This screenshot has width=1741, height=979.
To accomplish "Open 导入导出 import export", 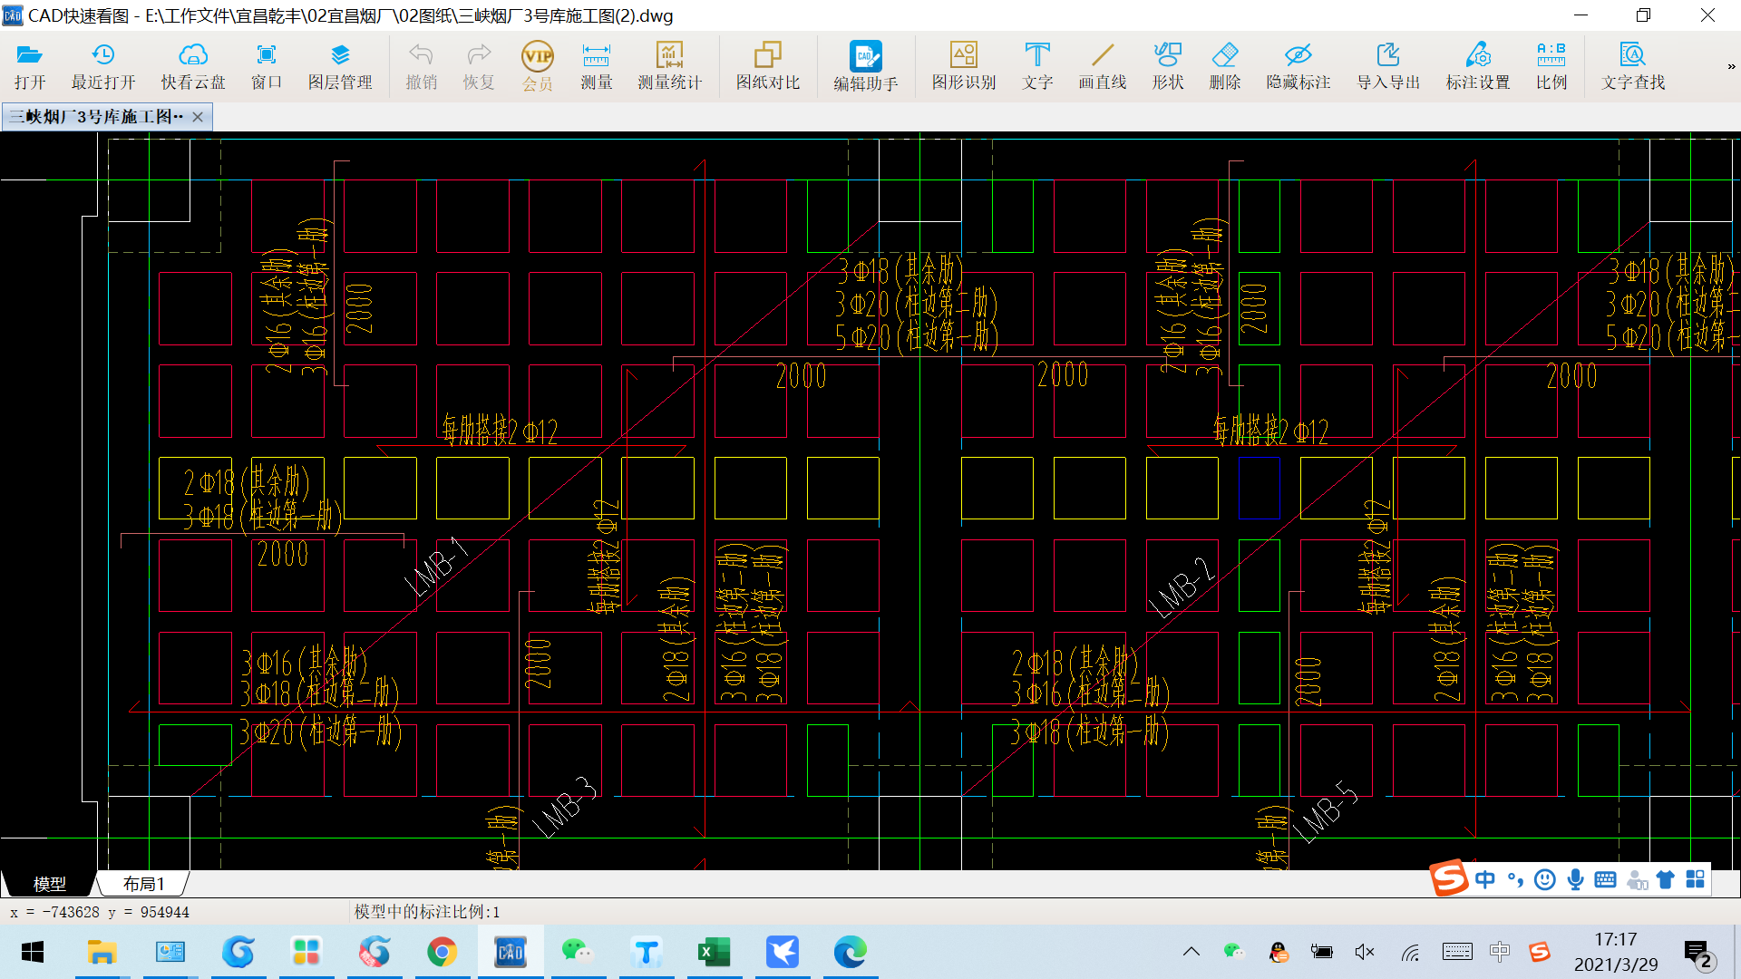I will (1388, 66).
